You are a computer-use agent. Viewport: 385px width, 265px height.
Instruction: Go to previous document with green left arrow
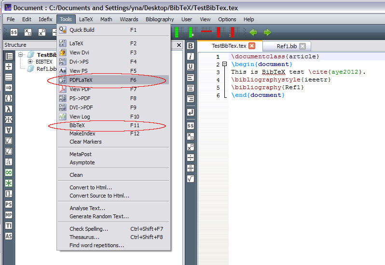click(x=253, y=32)
